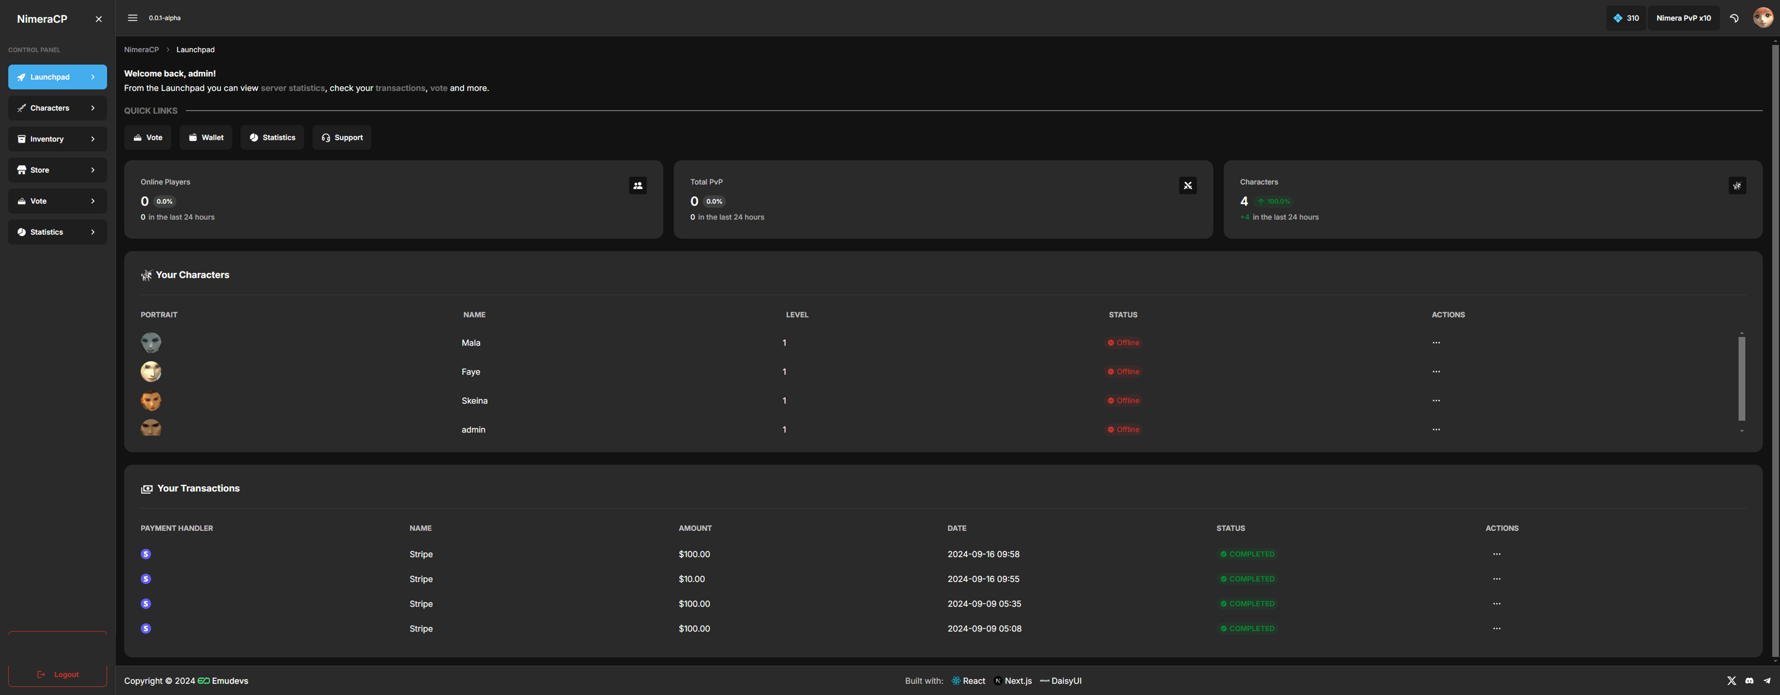The height and width of the screenshot is (695, 1780).
Task: Click the Emudevs footer link
Action: tap(222, 681)
